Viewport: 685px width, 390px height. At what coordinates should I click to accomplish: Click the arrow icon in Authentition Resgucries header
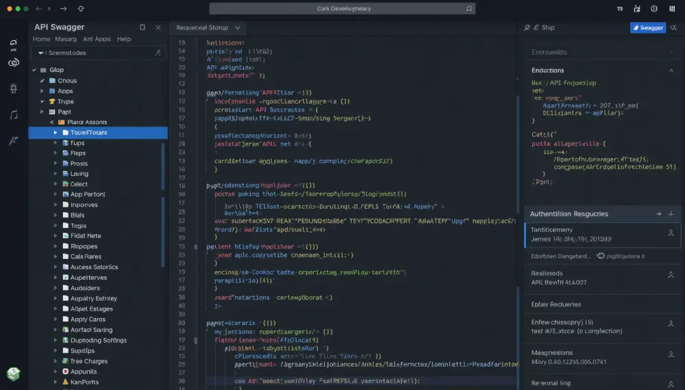(x=658, y=213)
